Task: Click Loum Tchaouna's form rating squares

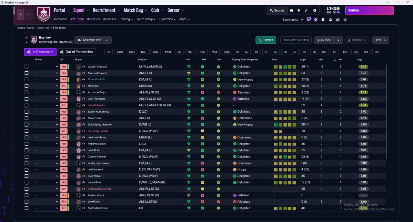Action: point(285,67)
